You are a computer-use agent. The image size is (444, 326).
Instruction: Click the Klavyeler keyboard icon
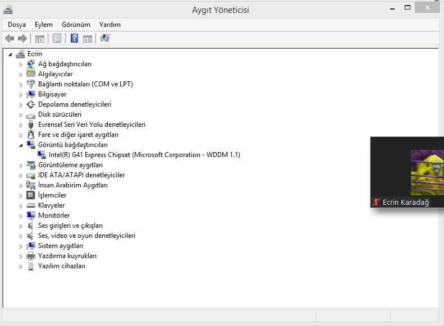coord(30,205)
